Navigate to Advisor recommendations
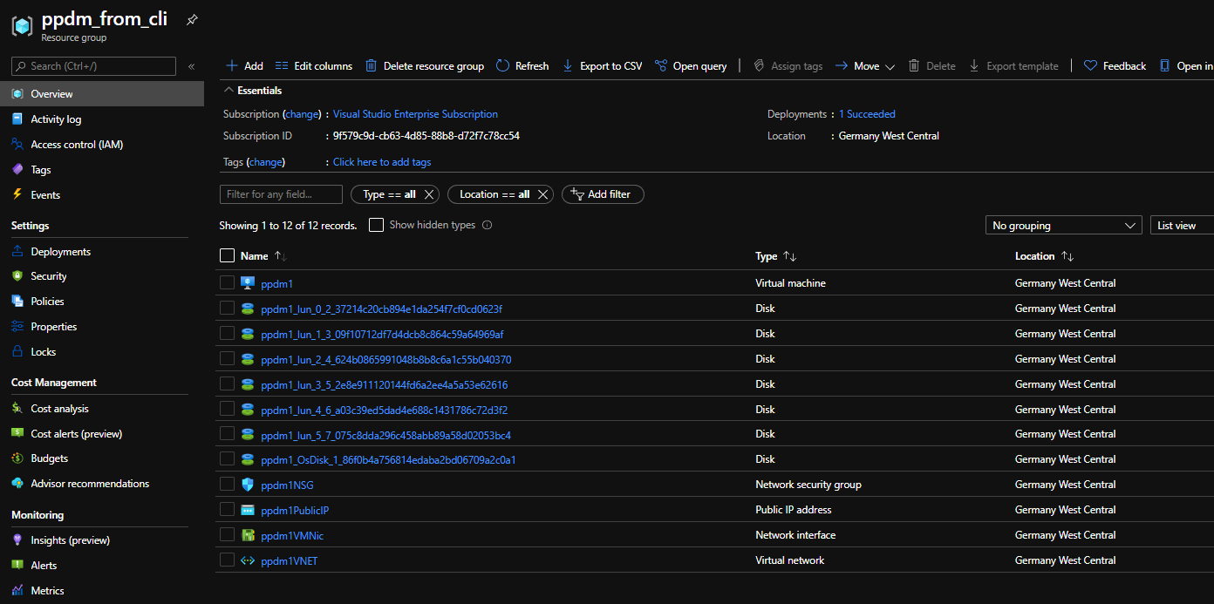Viewport: 1214px width, 604px height. [90, 484]
